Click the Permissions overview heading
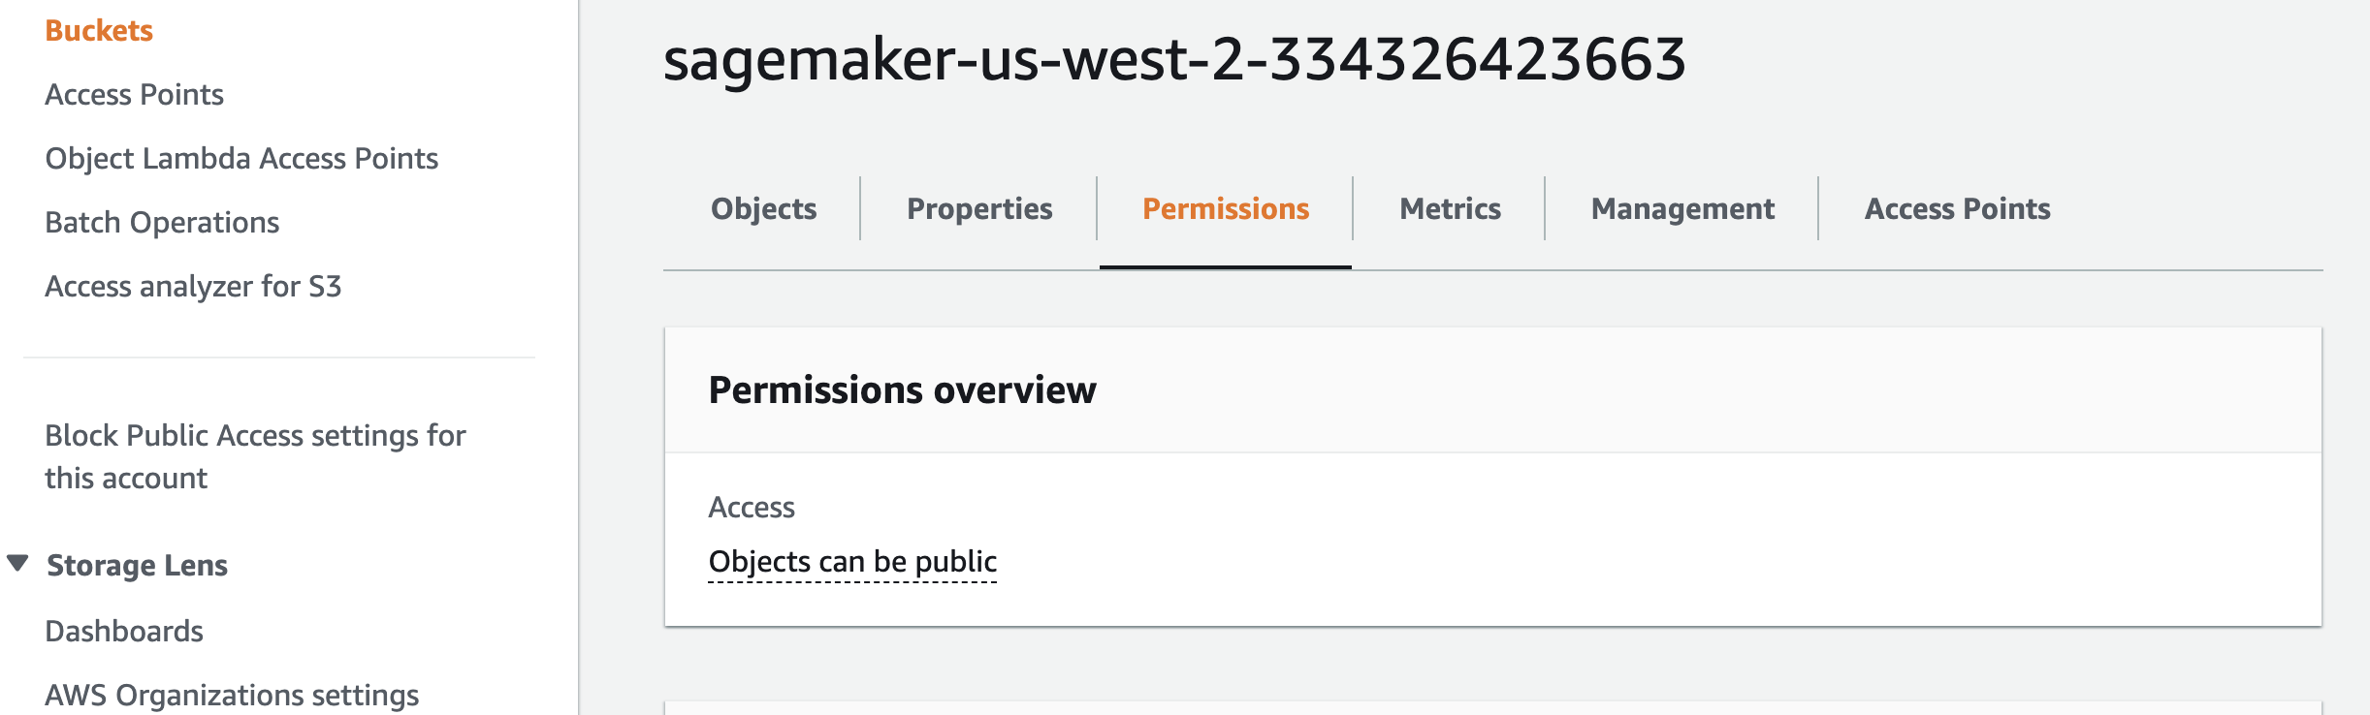Screen dimensions: 2370x715 tap(902, 389)
